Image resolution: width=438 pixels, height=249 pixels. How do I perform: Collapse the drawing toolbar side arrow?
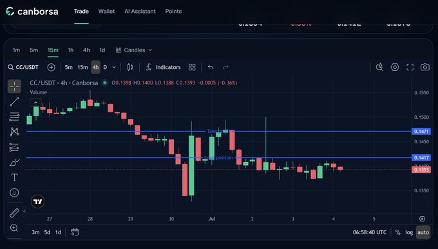(x=24, y=211)
